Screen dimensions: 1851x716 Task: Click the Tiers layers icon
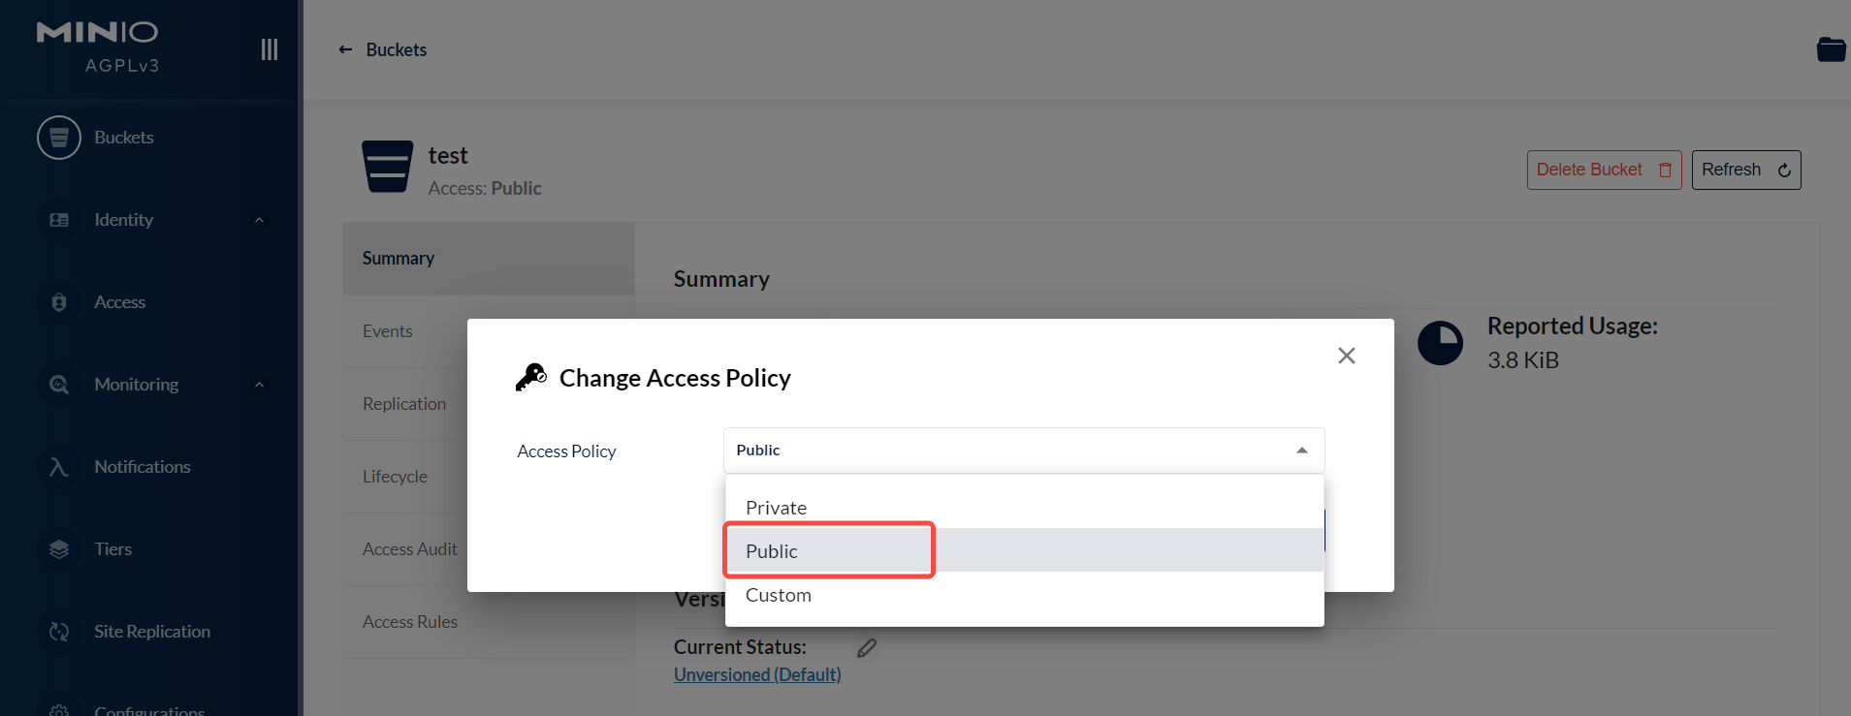[x=58, y=549]
